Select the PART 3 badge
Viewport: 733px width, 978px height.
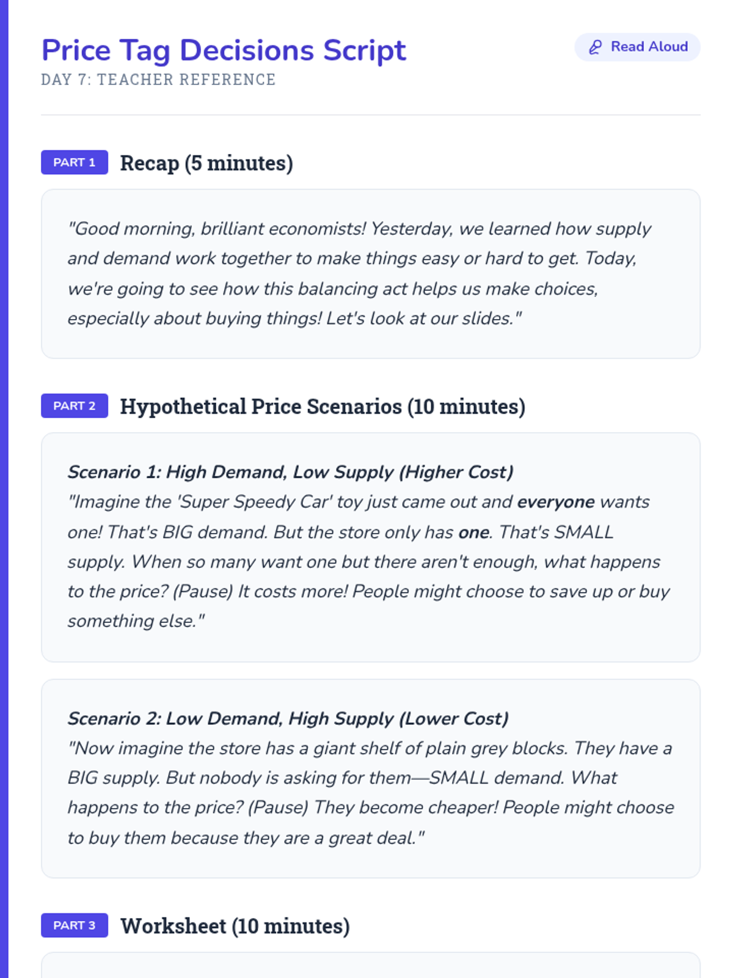pos(75,925)
